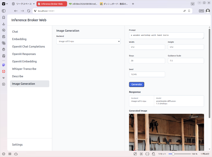Expand the Backend dropdown image-sd15-npu
Viewport: 212px width, 157px height.
pos(89,41)
